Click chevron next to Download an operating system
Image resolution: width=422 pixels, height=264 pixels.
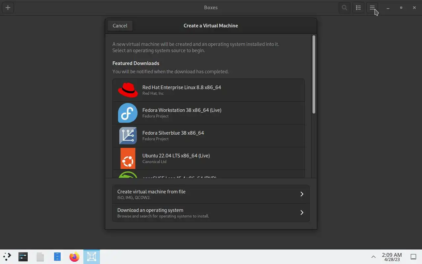coord(302,213)
